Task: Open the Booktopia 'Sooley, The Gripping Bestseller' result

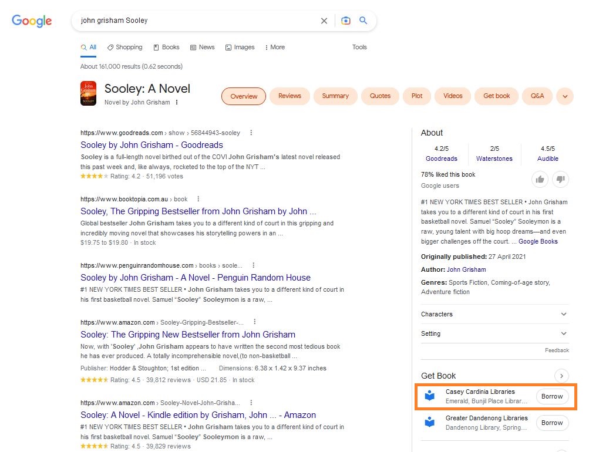Action: coord(198,211)
